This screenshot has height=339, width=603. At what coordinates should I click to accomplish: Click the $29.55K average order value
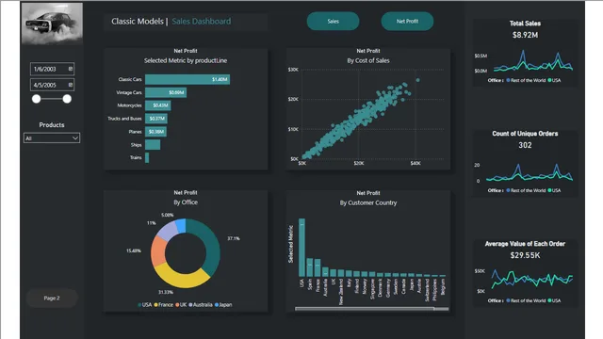525,255
